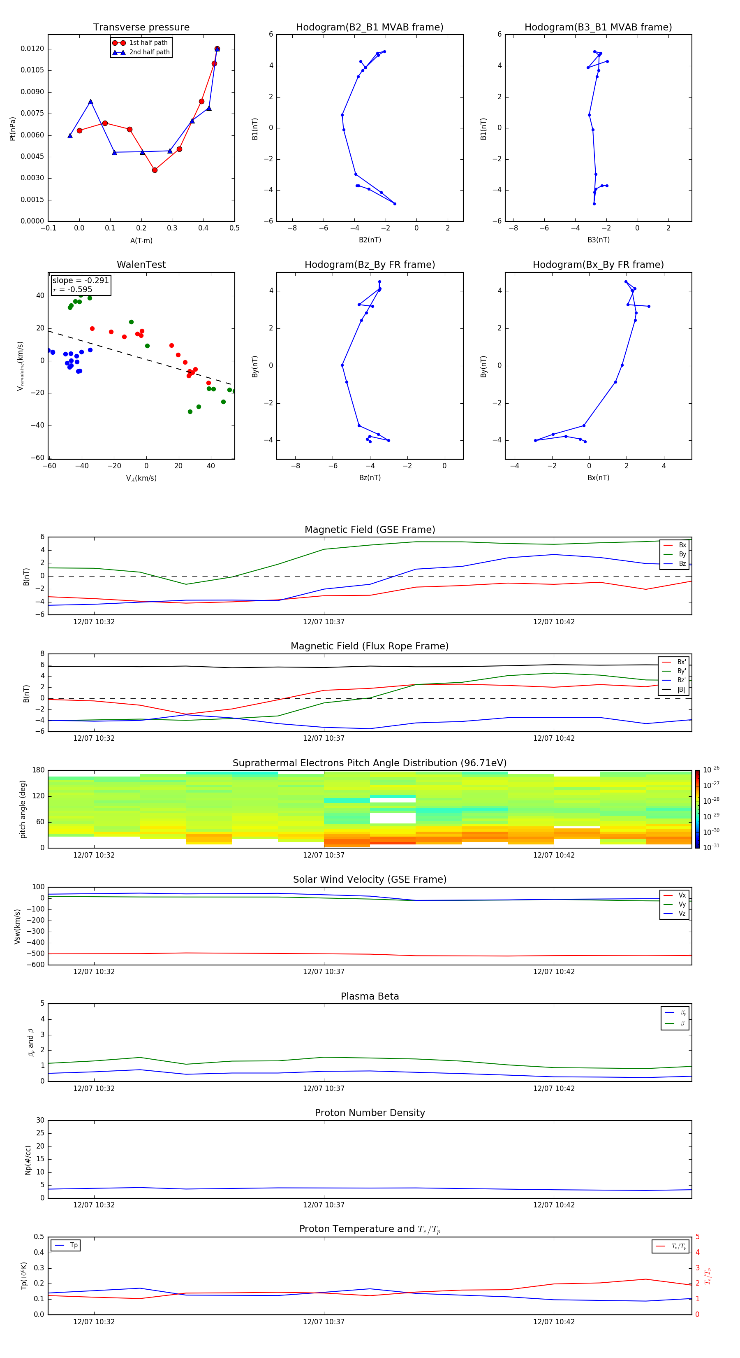This screenshot has width=740, height=1358.
Task: Click the "Hodogram(Bz_By FR frame)" title
Action: [370, 265]
